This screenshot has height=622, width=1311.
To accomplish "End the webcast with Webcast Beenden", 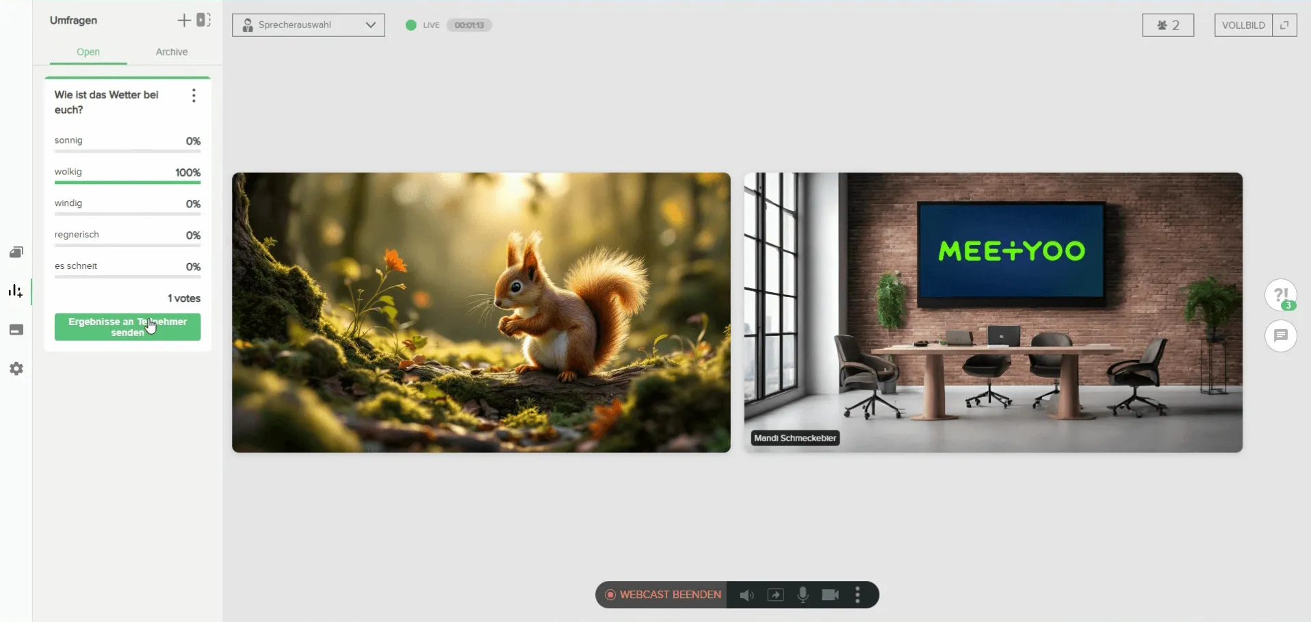I will [662, 595].
